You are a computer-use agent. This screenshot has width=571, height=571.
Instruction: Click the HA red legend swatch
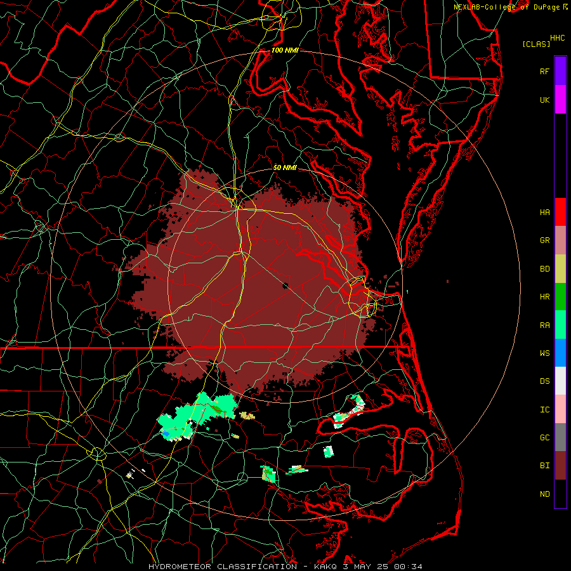[560, 212]
